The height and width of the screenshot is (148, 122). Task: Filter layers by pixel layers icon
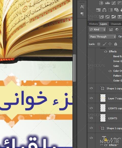tap(111, 29)
